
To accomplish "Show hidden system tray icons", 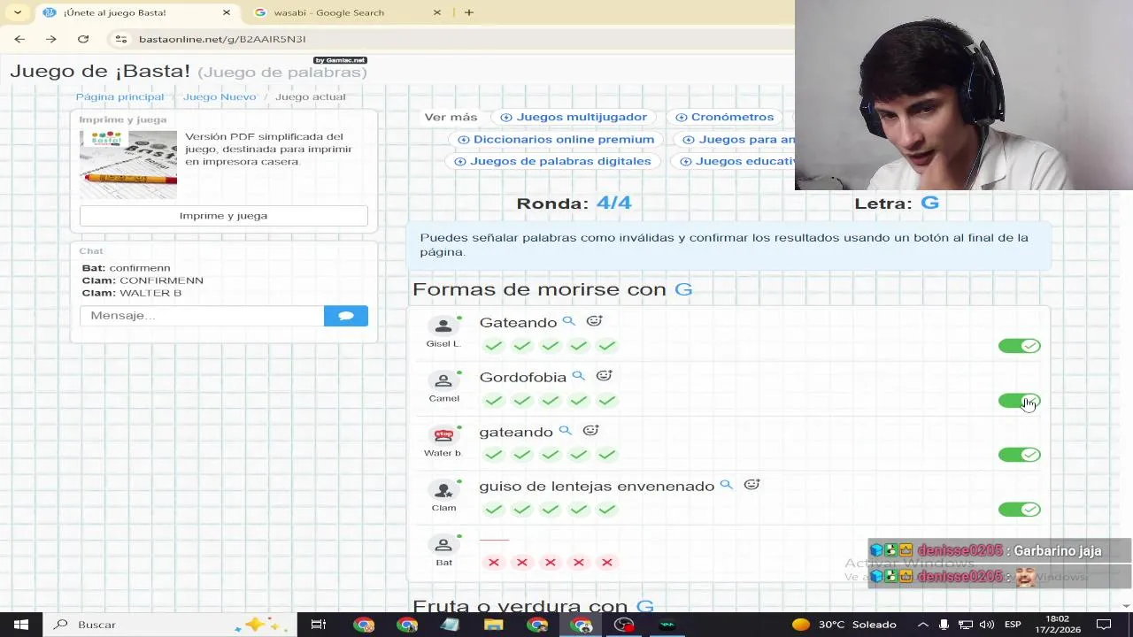I will click(923, 625).
